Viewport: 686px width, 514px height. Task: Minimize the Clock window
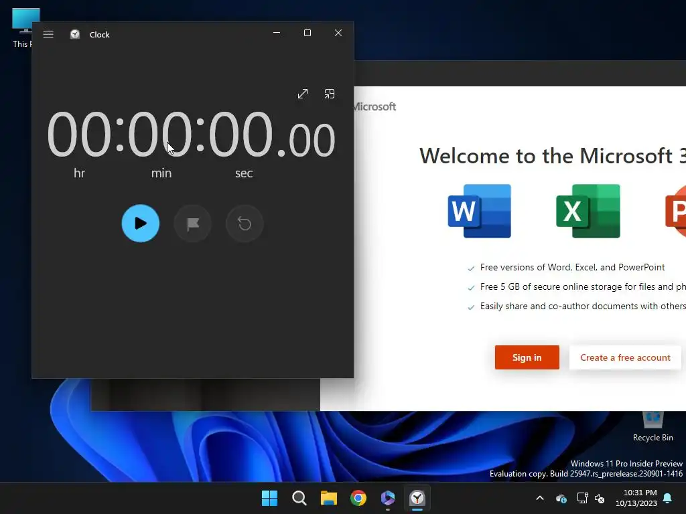point(277,33)
